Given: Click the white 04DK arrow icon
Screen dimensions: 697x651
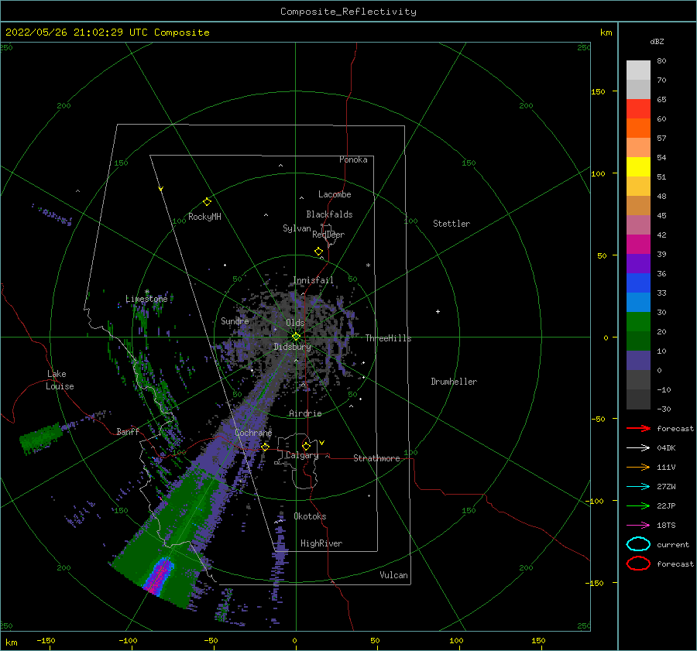Looking at the screenshot, I should (638, 448).
